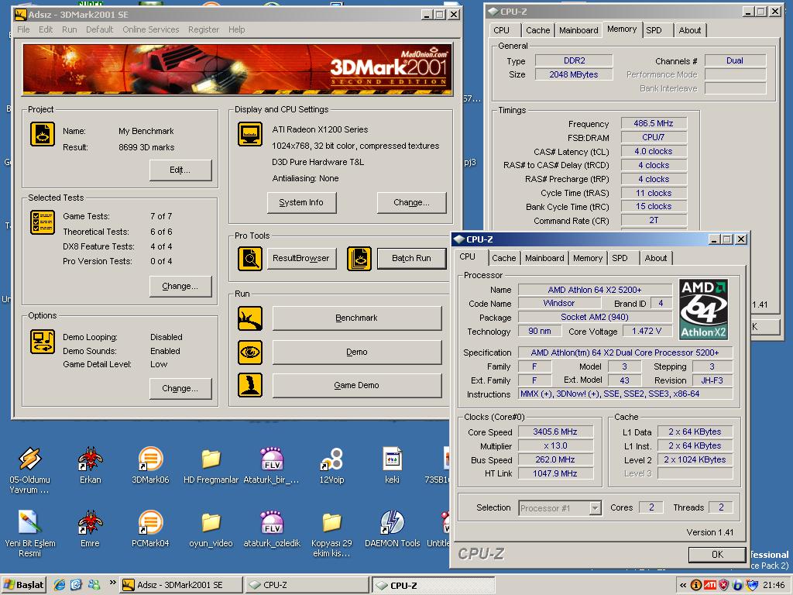Click the Selected Tests checklist icon

tap(43, 222)
